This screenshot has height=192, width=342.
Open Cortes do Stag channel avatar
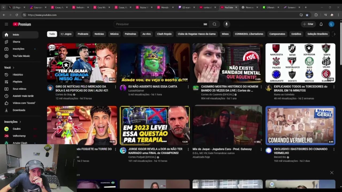pos(50,88)
